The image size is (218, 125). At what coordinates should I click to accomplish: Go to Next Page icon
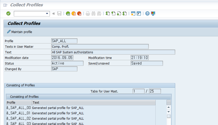click(119, 13)
